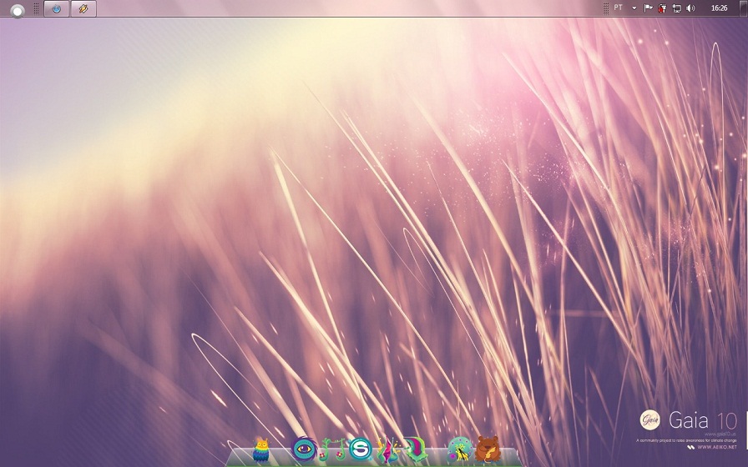Click the 16:26 system clock

coord(719,8)
